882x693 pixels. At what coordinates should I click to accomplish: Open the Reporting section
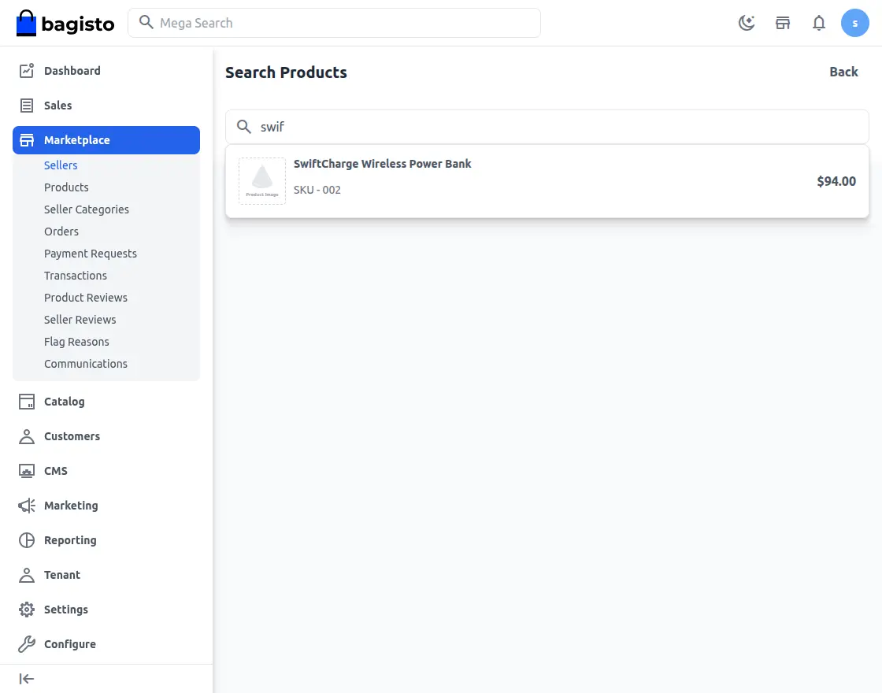tap(70, 540)
